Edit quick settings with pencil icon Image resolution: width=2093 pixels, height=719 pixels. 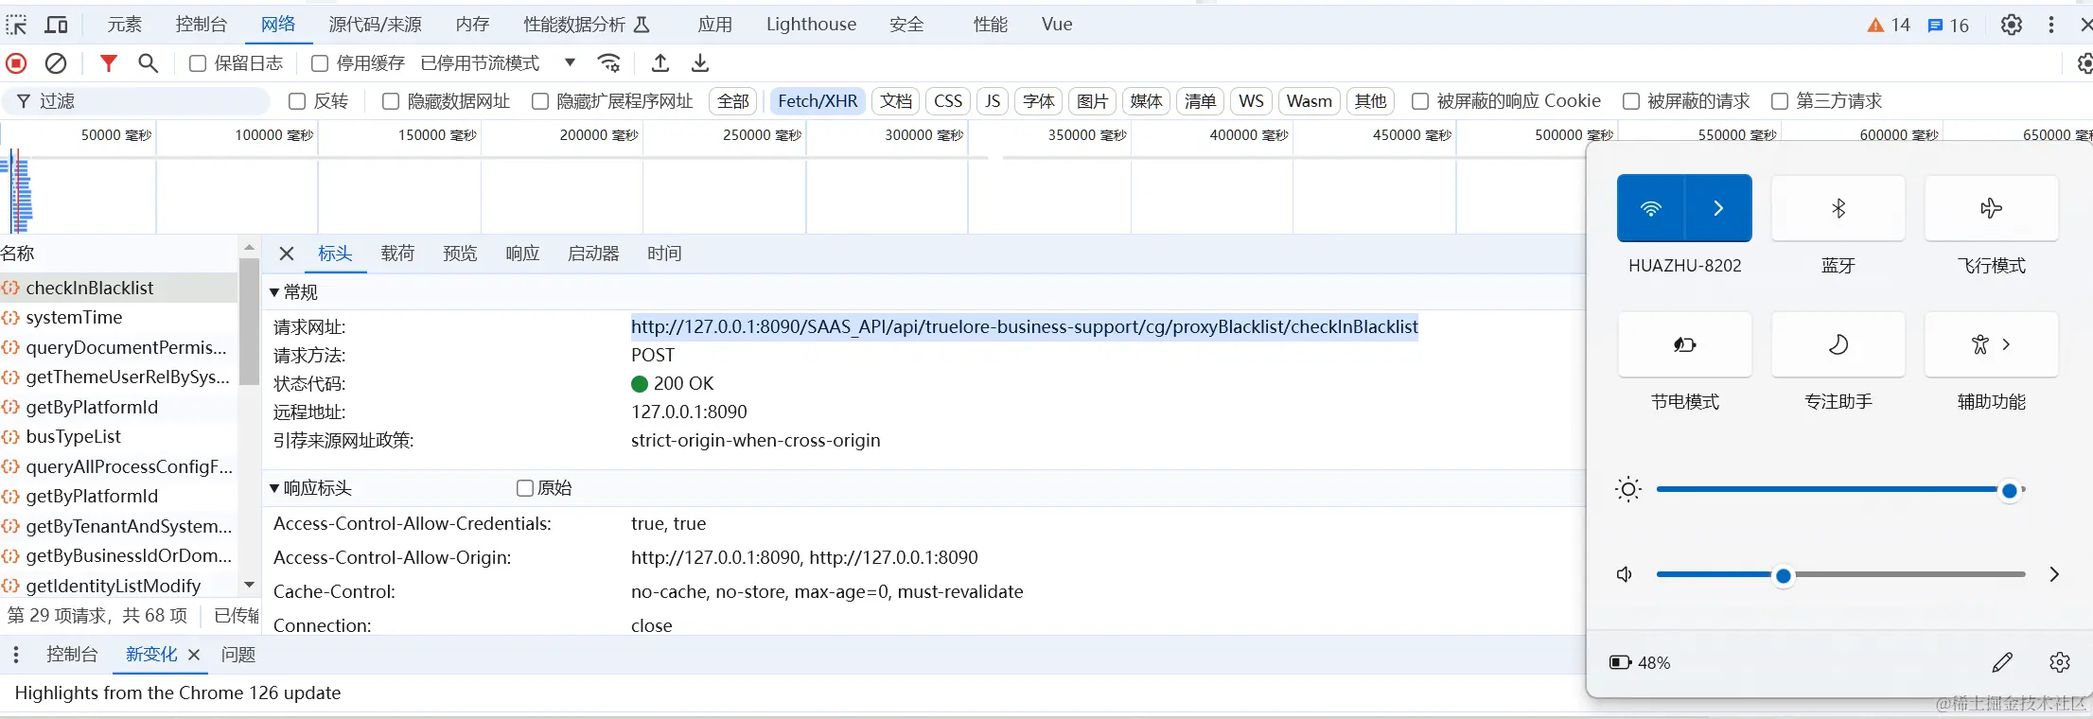(2002, 662)
